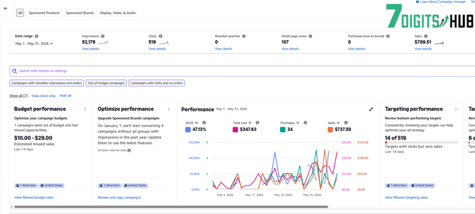Select the All campaigns tab

[20, 13]
